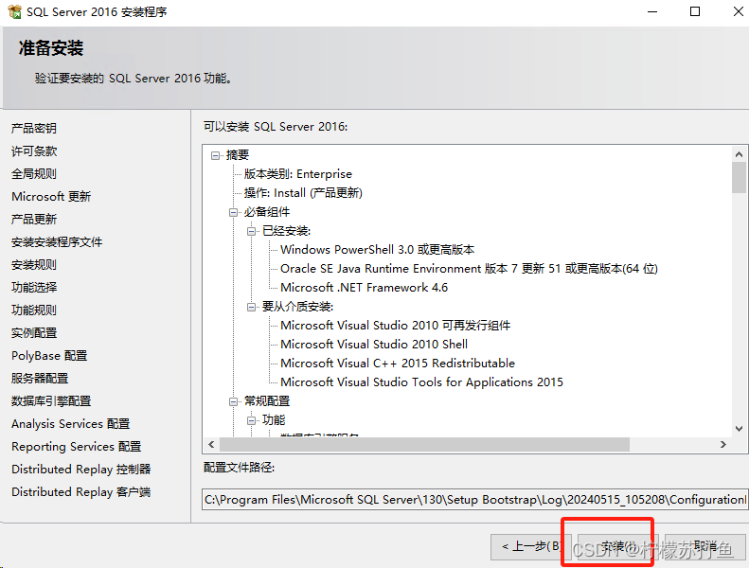Collapse the 已经安装 node
749x568 pixels.
pos(252,231)
